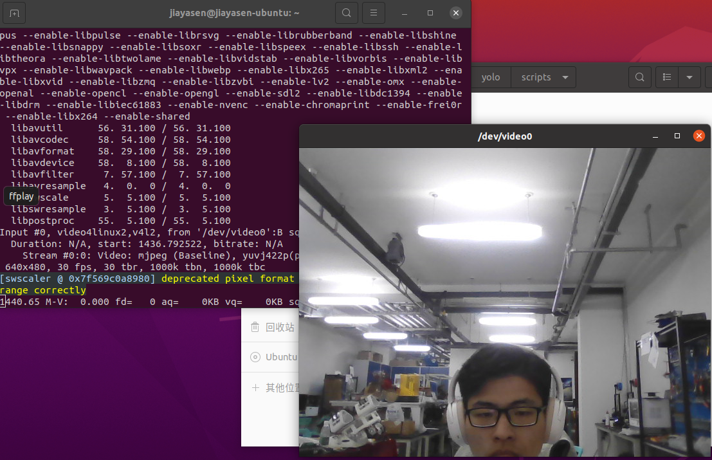Click the libavdevice line in the terminal
This screenshot has height=460, width=712.
click(x=120, y=163)
